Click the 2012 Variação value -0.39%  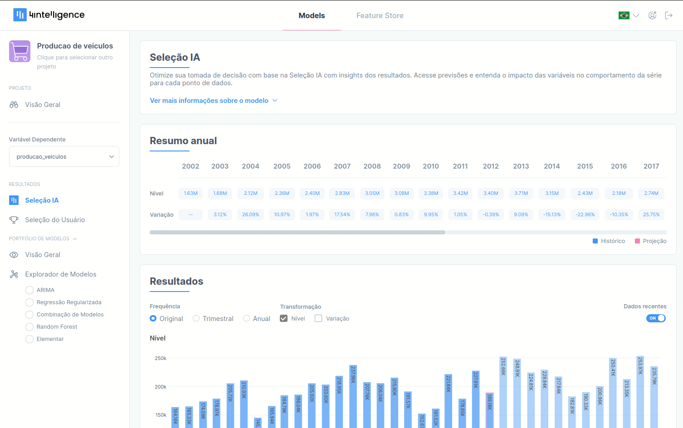[491, 214]
